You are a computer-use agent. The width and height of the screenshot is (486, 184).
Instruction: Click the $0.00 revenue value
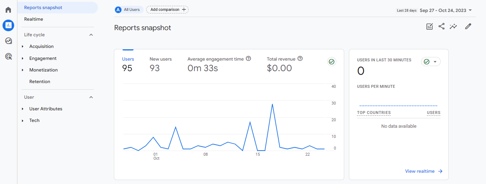coord(279,68)
